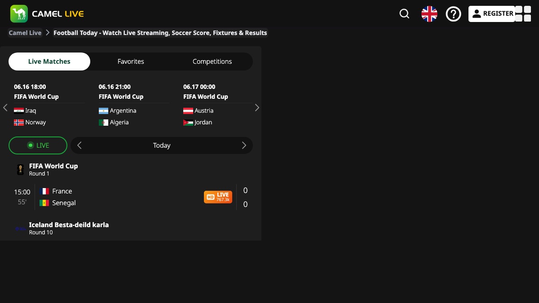Screen dimensions: 539x303
Task: Click France's score of 0
Action: 245,190
